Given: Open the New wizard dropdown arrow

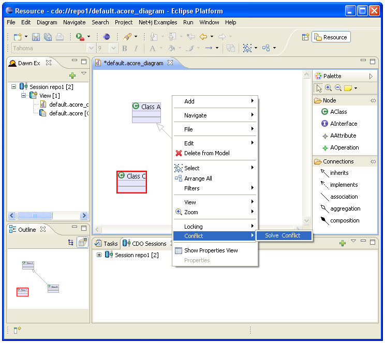Looking at the screenshot, I should coord(26,37).
